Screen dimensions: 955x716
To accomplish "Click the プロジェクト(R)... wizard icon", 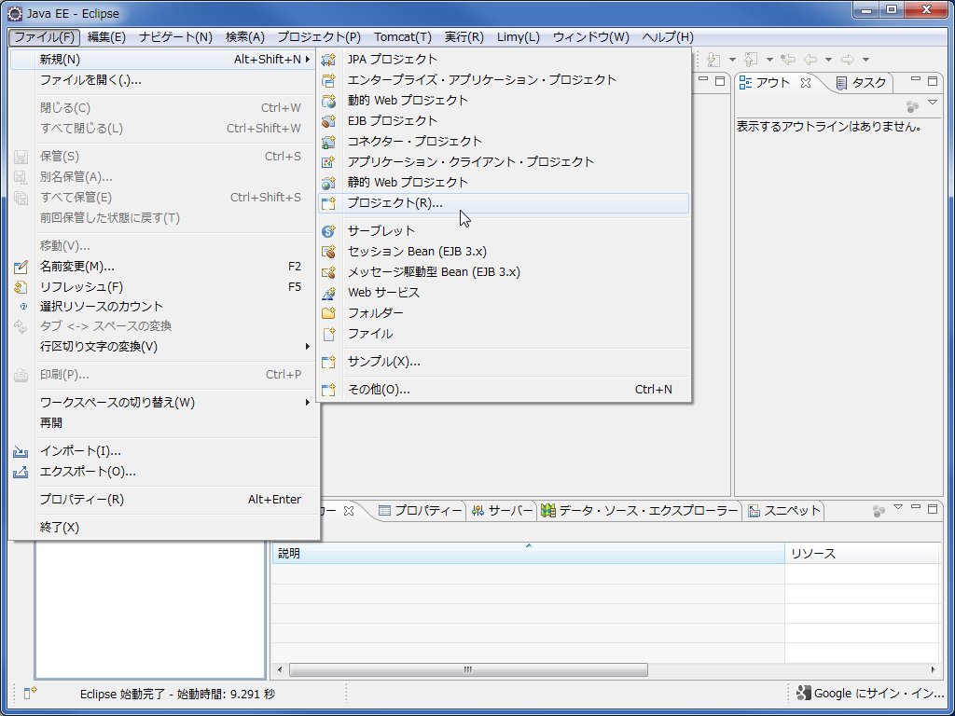I will click(328, 203).
